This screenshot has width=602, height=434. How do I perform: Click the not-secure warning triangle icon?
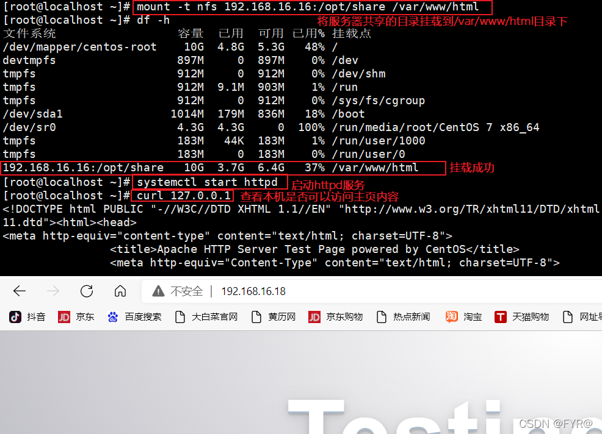point(158,291)
